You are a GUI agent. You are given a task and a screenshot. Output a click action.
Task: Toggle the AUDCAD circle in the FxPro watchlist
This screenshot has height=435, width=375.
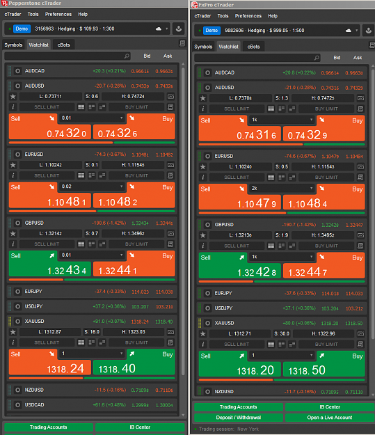(207, 72)
